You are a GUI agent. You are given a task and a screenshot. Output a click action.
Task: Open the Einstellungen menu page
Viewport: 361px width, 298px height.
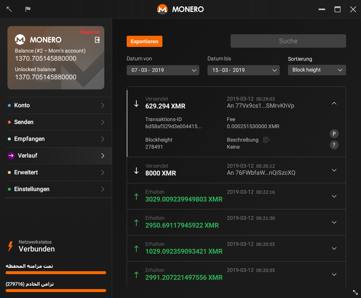coord(59,189)
